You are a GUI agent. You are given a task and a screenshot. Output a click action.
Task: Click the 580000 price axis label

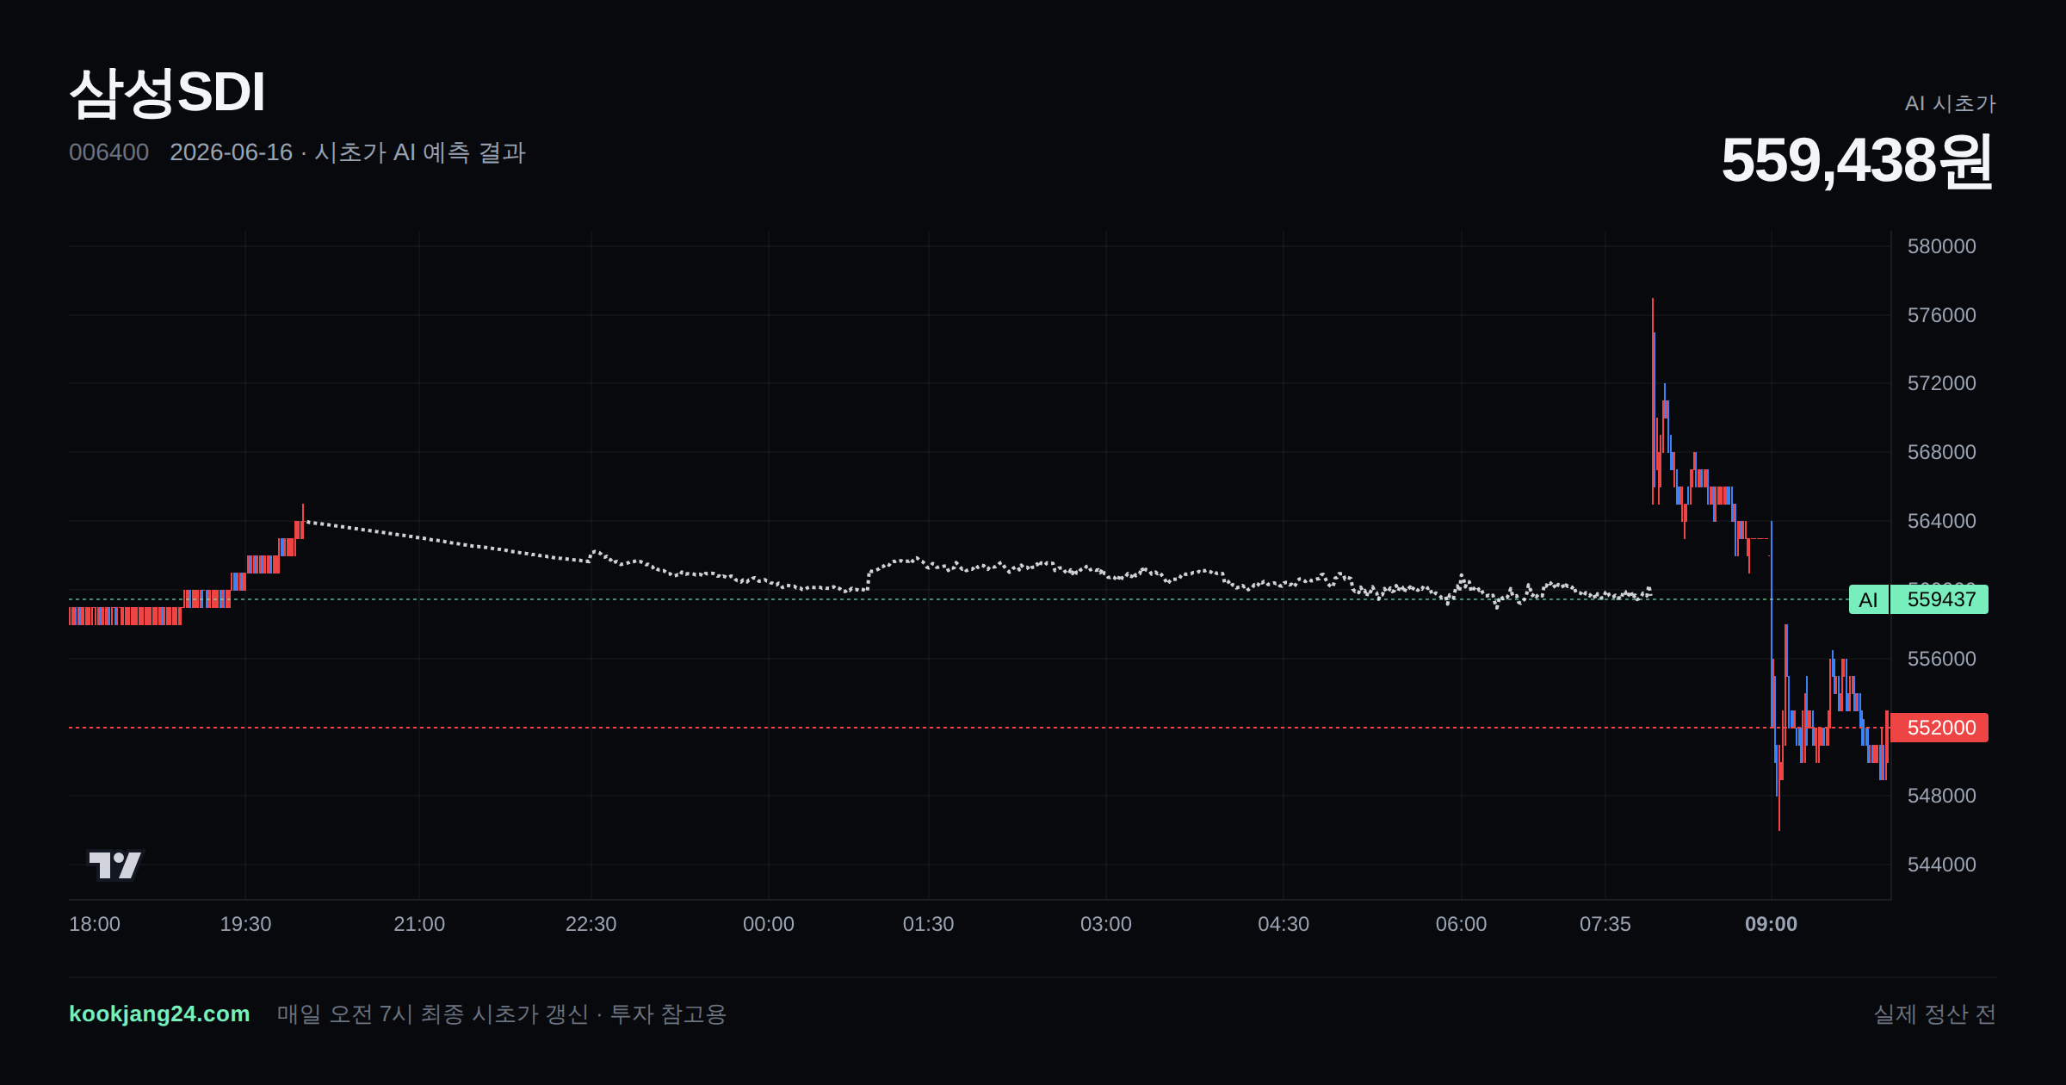[x=1941, y=246]
